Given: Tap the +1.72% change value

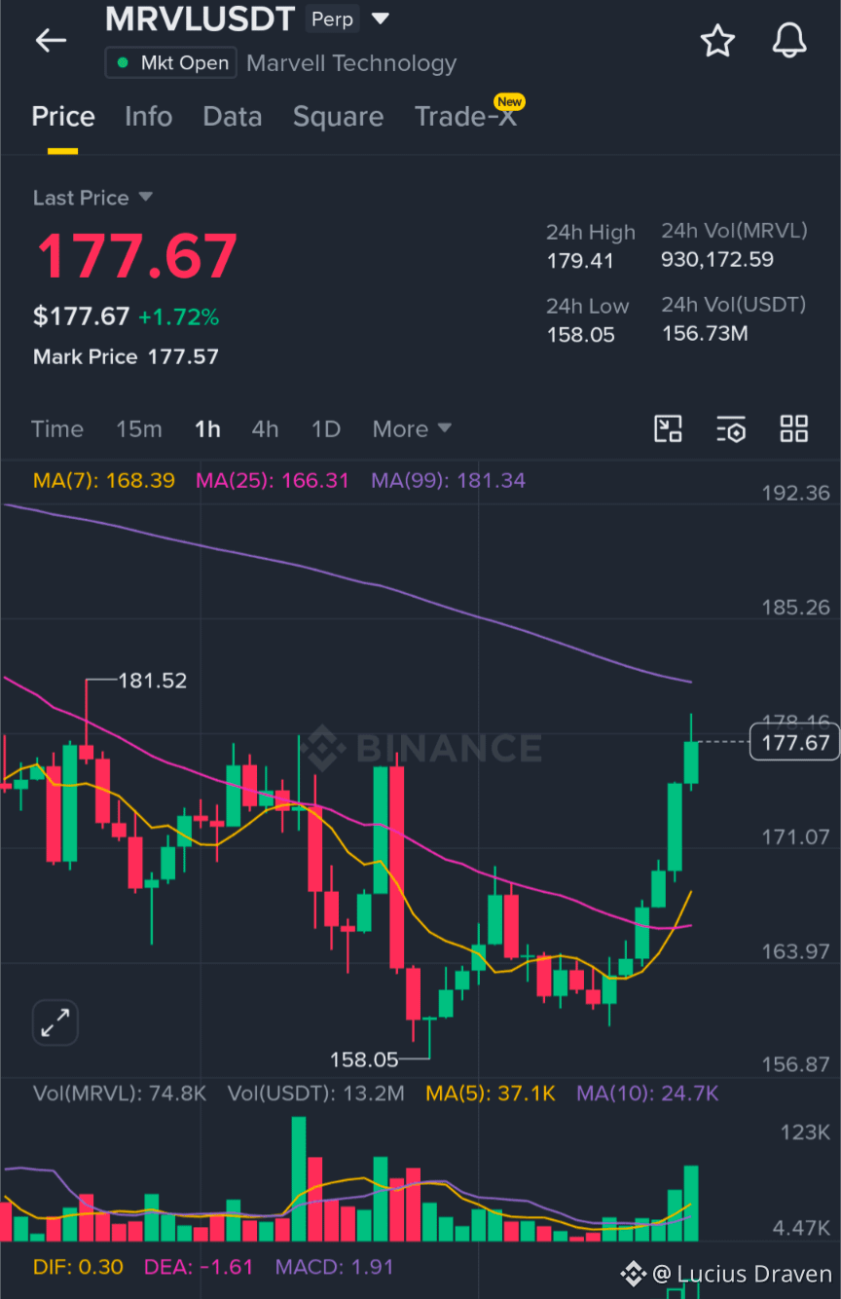Looking at the screenshot, I should click(178, 316).
